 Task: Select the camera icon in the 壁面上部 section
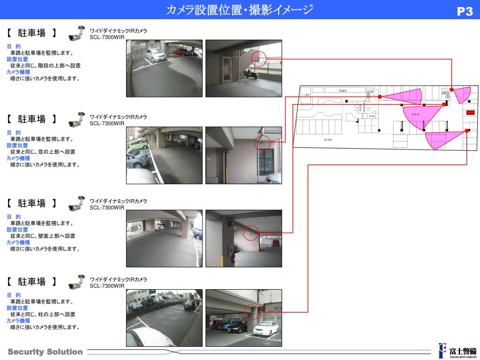76,203
